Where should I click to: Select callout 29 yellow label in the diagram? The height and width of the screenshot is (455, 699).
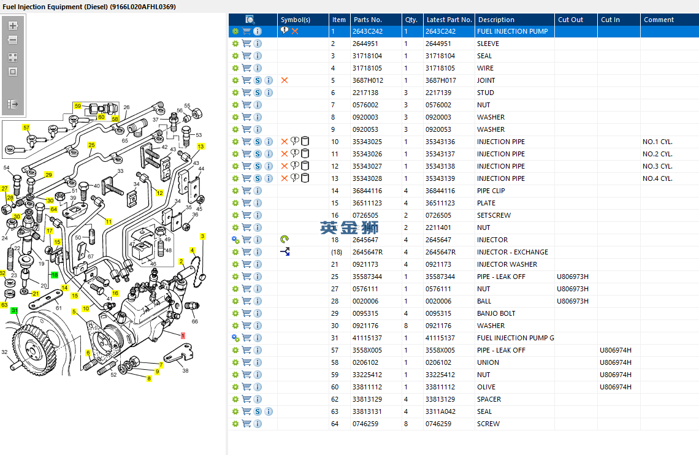click(x=48, y=175)
